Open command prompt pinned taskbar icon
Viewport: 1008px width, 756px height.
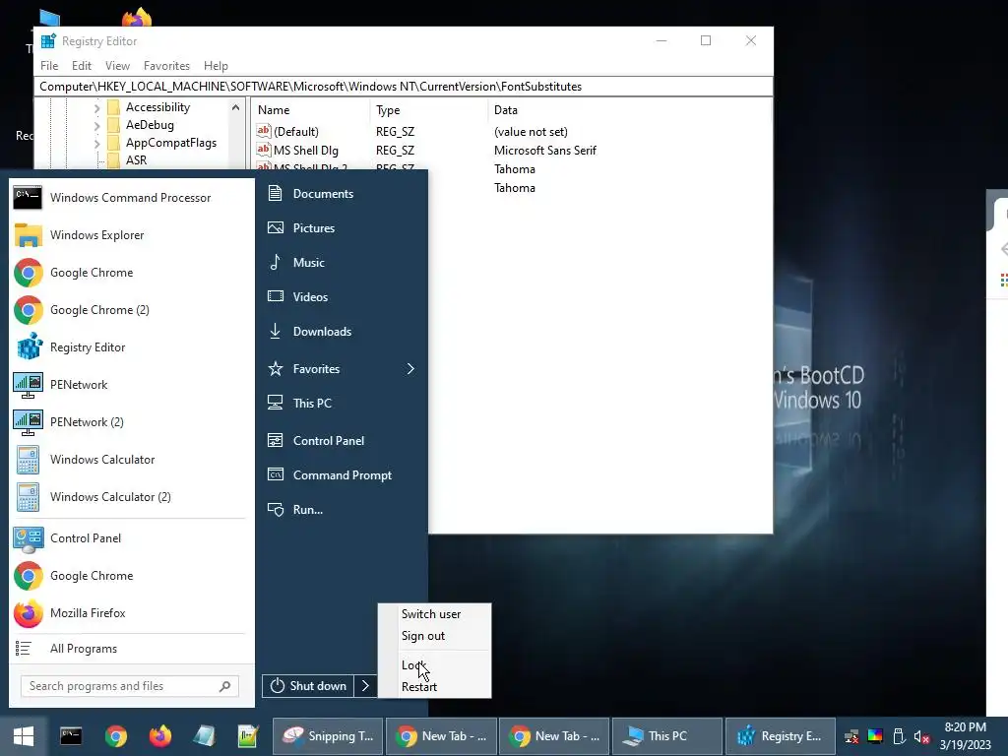click(x=71, y=736)
